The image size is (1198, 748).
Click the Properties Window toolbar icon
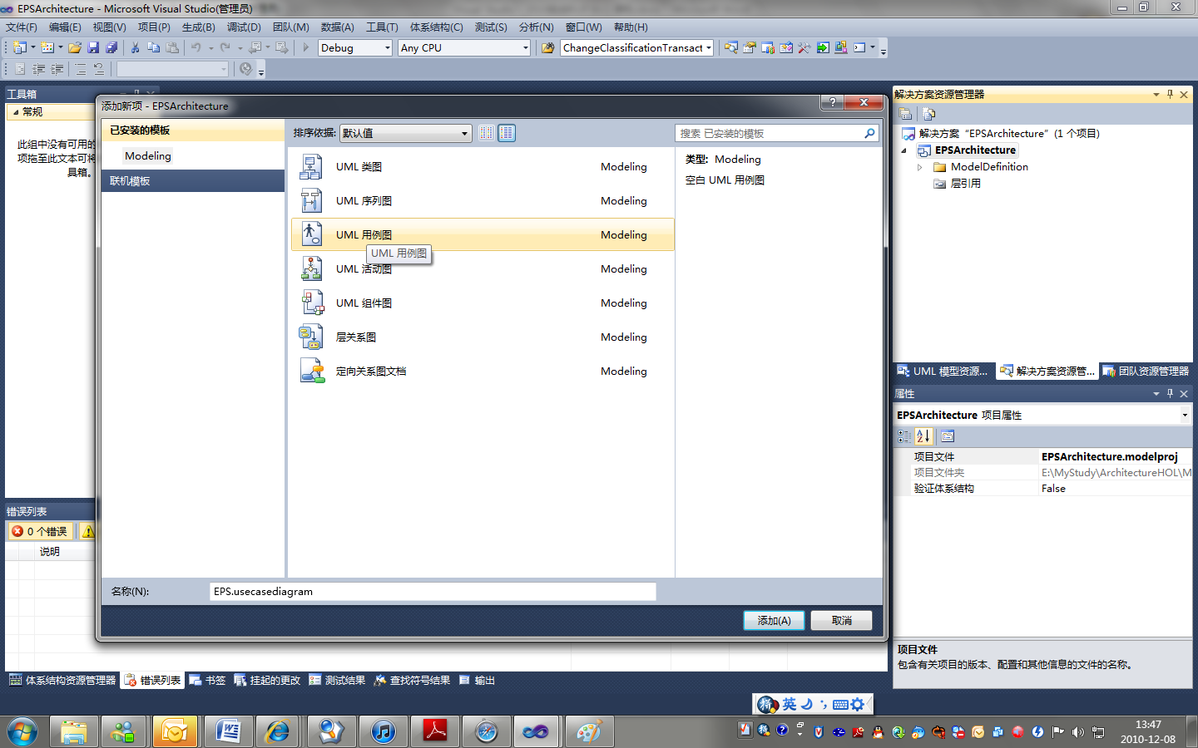(x=749, y=48)
